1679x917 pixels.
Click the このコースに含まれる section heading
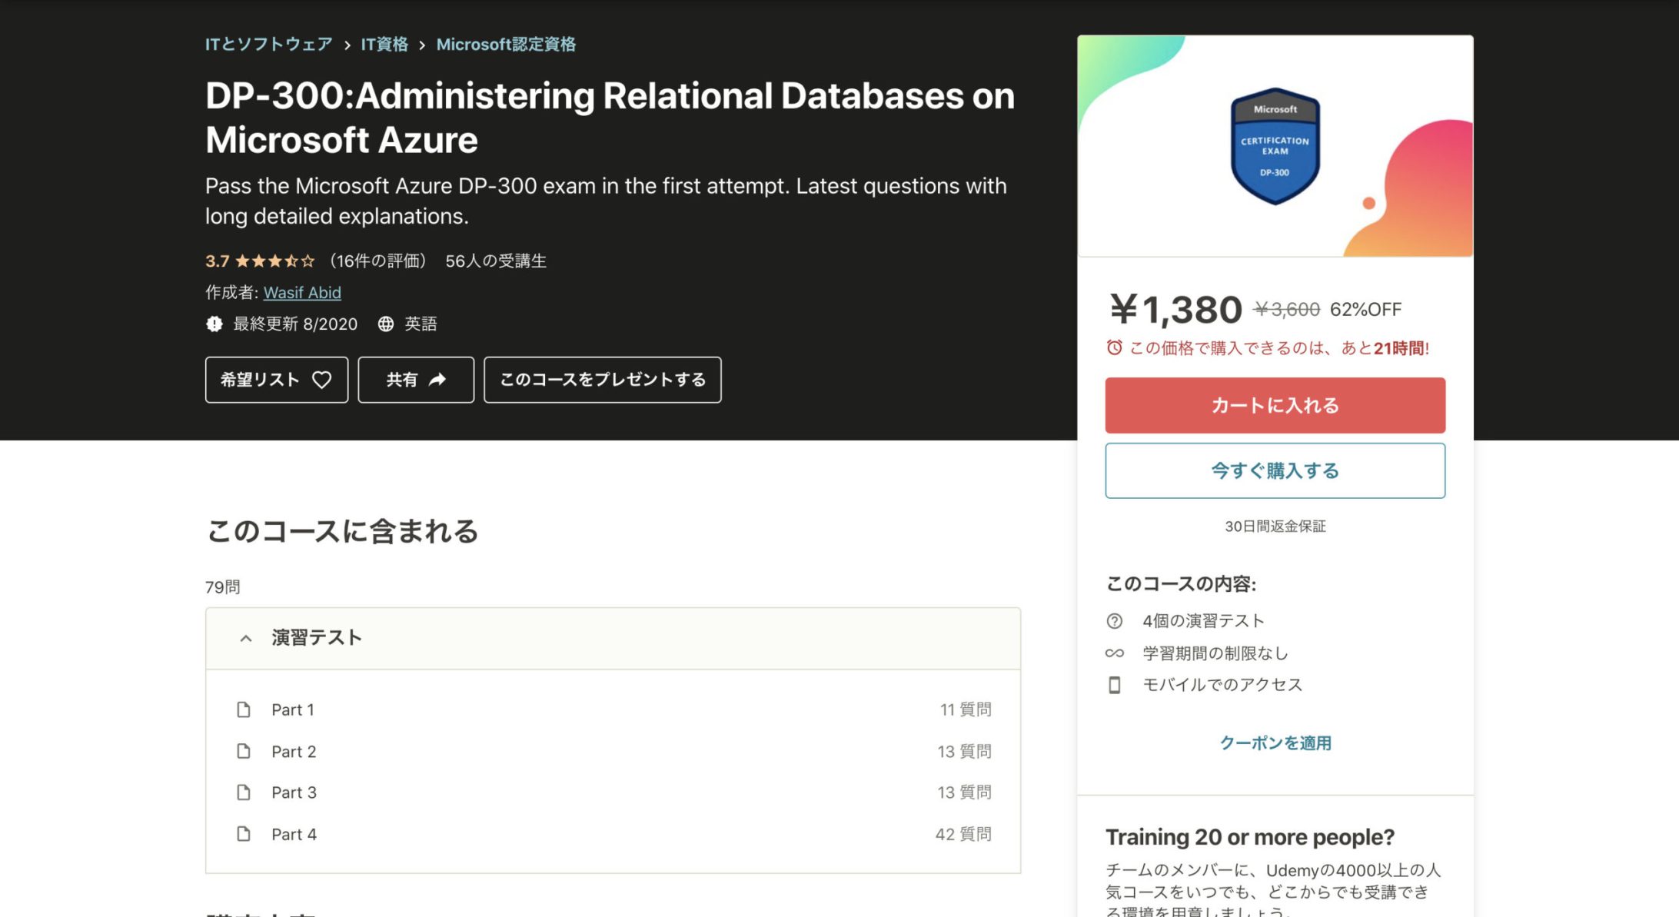(342, 531)
